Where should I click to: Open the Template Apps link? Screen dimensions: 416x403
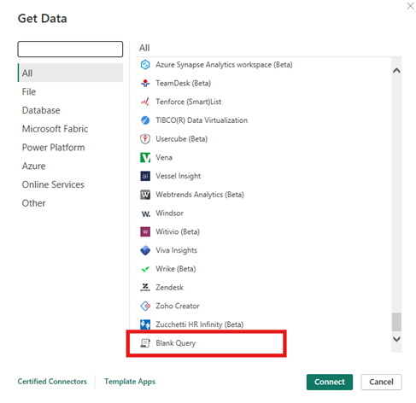[x=130, y=382]
